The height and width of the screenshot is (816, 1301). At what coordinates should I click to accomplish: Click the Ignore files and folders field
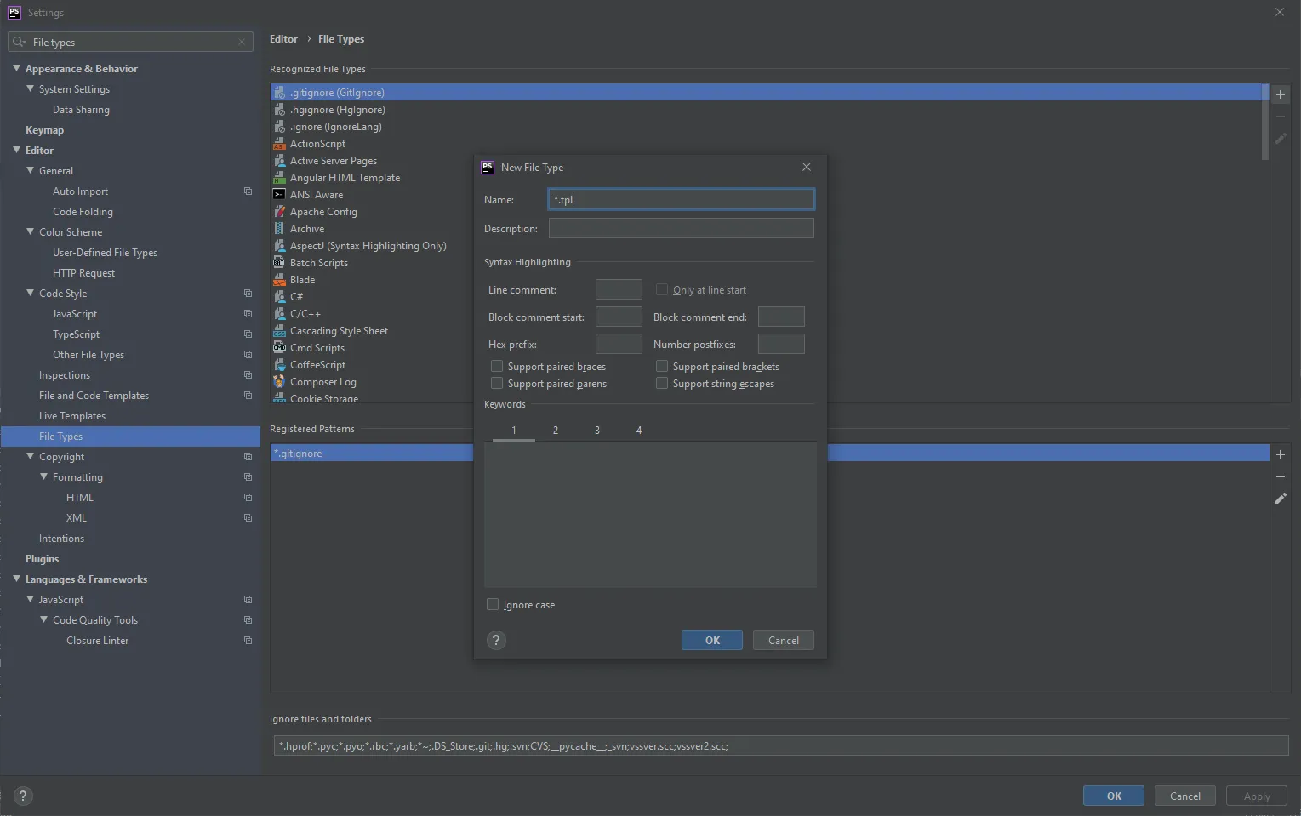coord(781,746)
